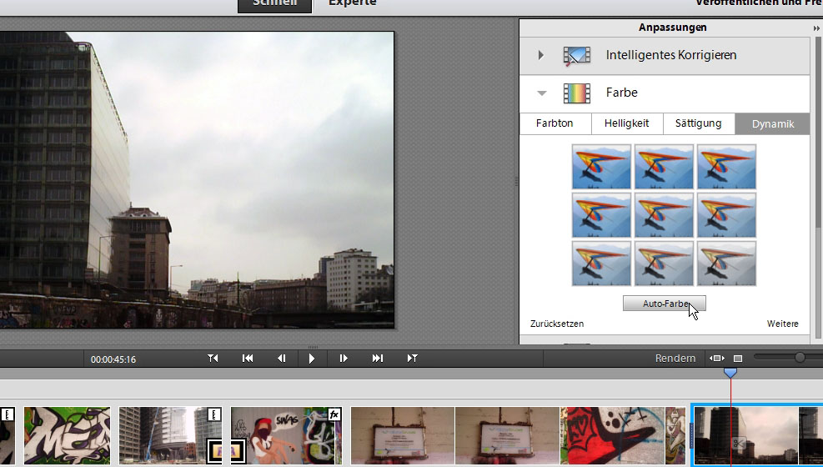
Task: Choose bottom-right Dynamik preset thumbnail
Action: 726,264
